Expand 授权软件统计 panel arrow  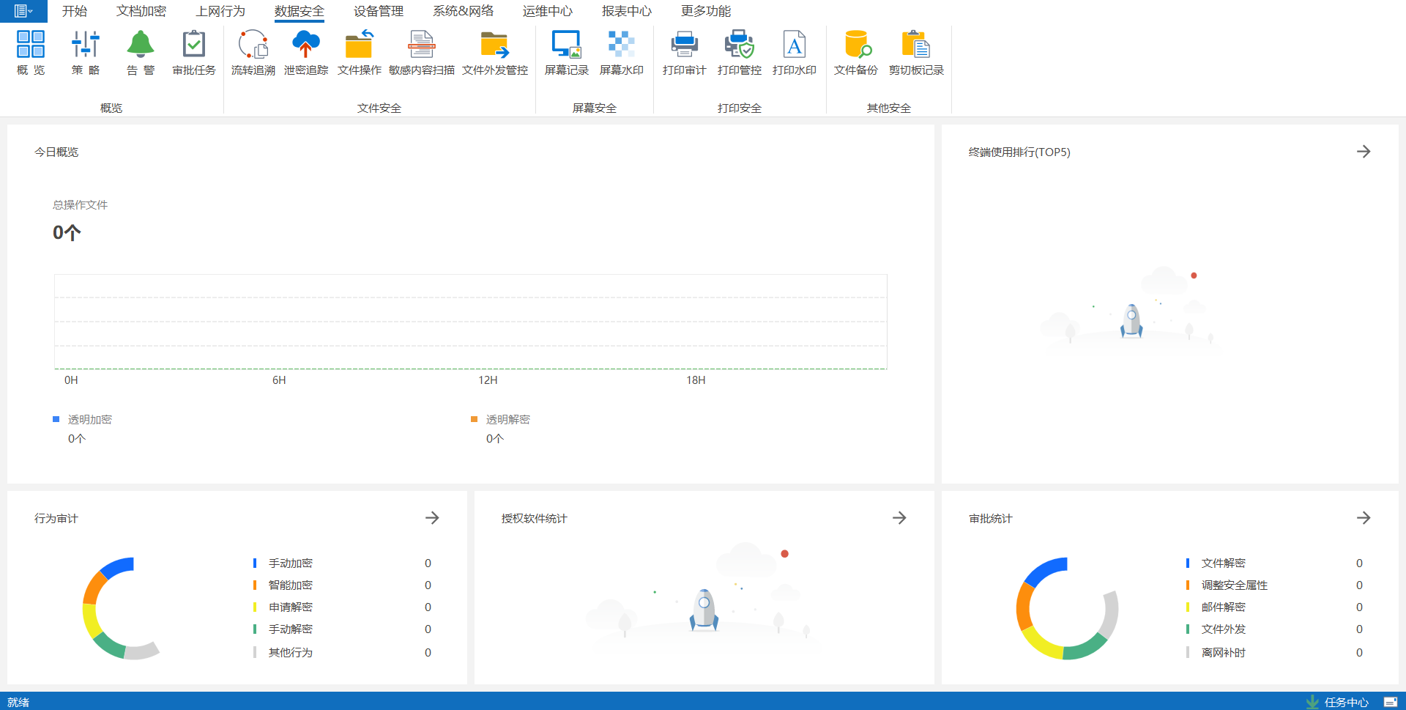click(899, 518)
